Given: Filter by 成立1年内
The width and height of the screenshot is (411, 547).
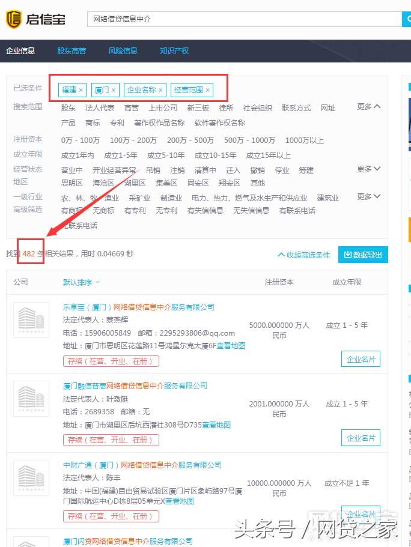Looking at the screenshot, I should tap(78, 156).
